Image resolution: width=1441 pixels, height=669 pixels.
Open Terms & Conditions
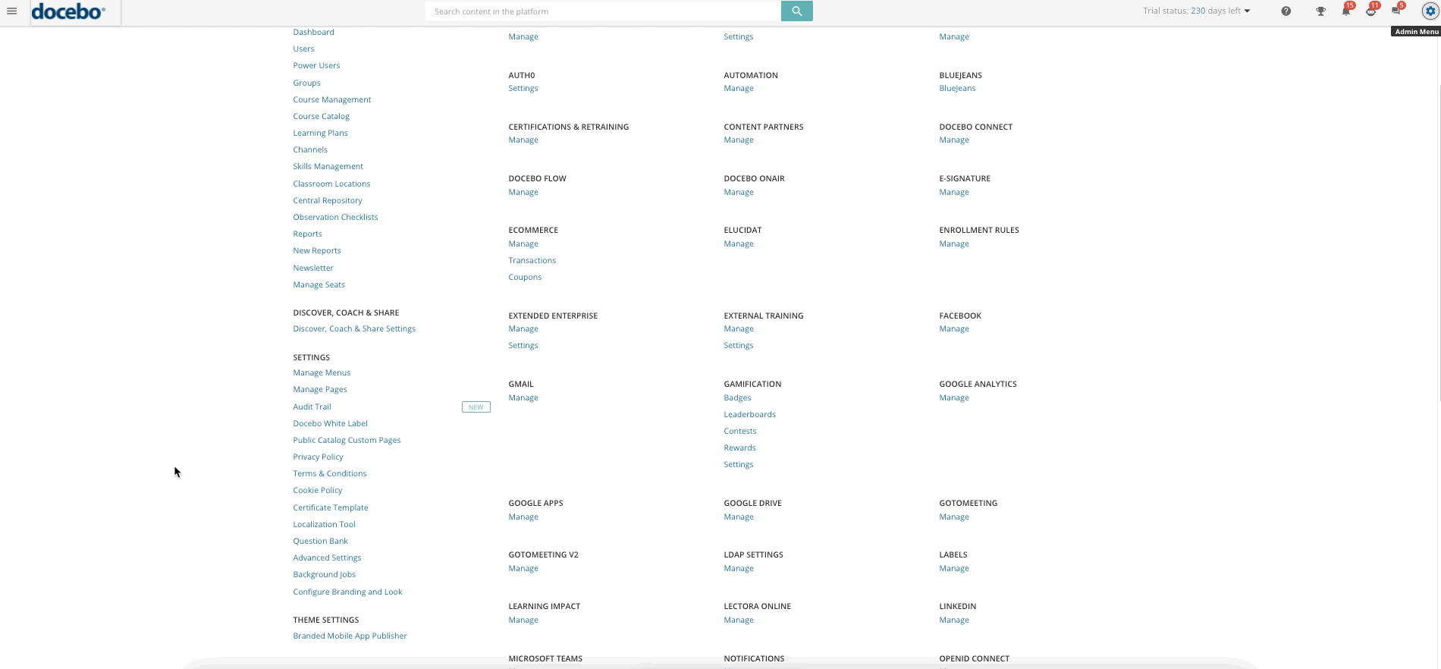(330, 473)
